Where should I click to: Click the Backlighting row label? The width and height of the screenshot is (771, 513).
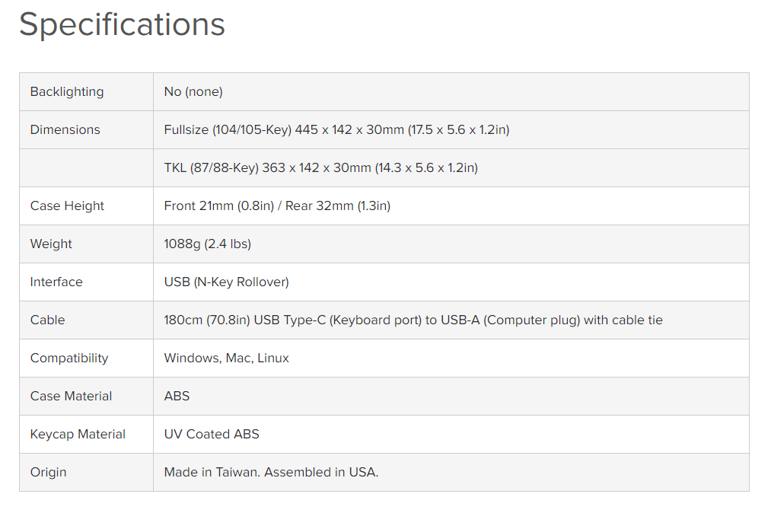(x=67, y=91)
